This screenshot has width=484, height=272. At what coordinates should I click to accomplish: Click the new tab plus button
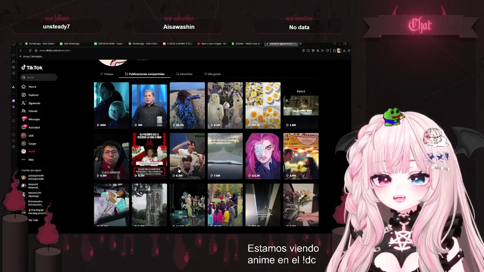click(301, 43)
